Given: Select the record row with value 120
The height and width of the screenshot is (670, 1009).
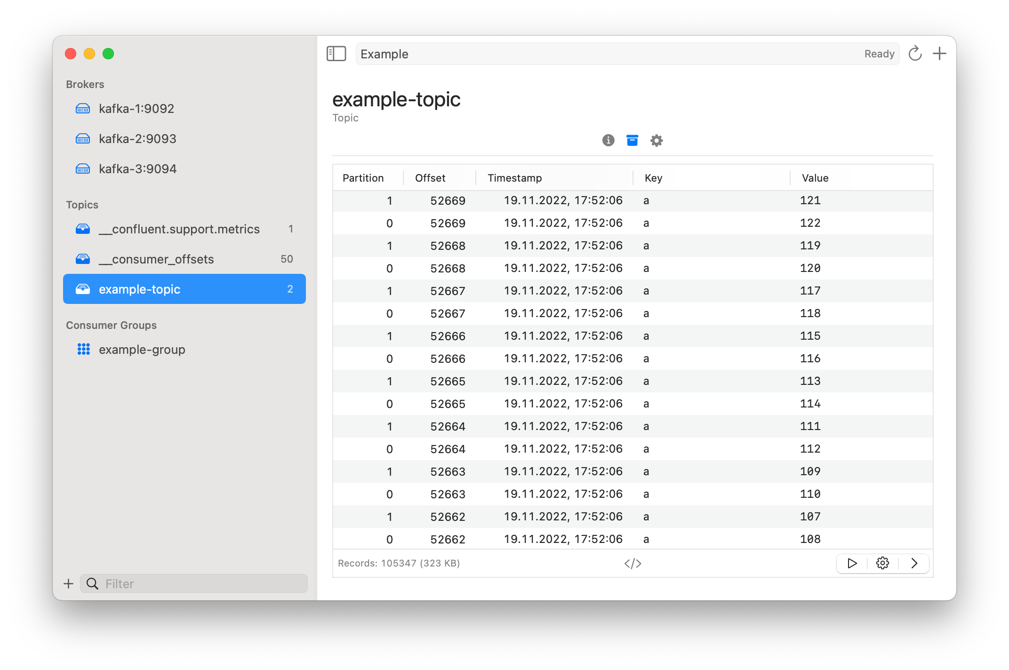Looking at the screenshot, I should pyautogui.click(x=633, y=268).
